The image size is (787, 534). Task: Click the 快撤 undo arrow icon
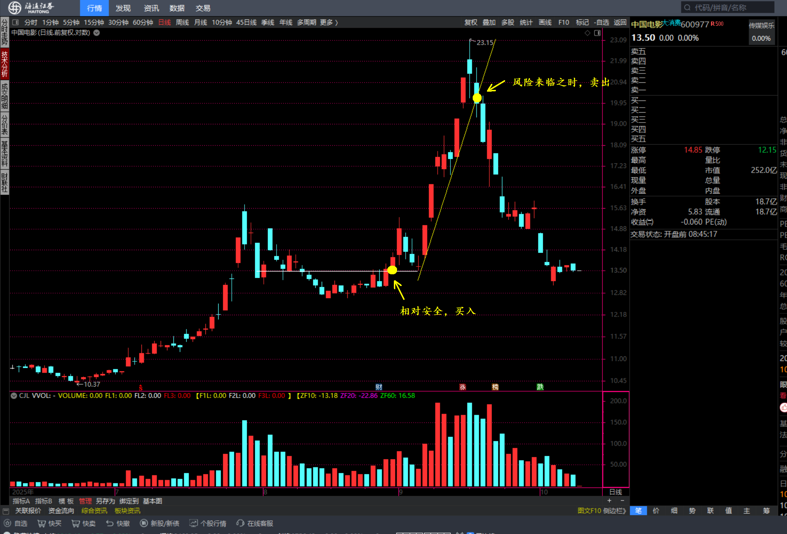click(x=110, y=523)
